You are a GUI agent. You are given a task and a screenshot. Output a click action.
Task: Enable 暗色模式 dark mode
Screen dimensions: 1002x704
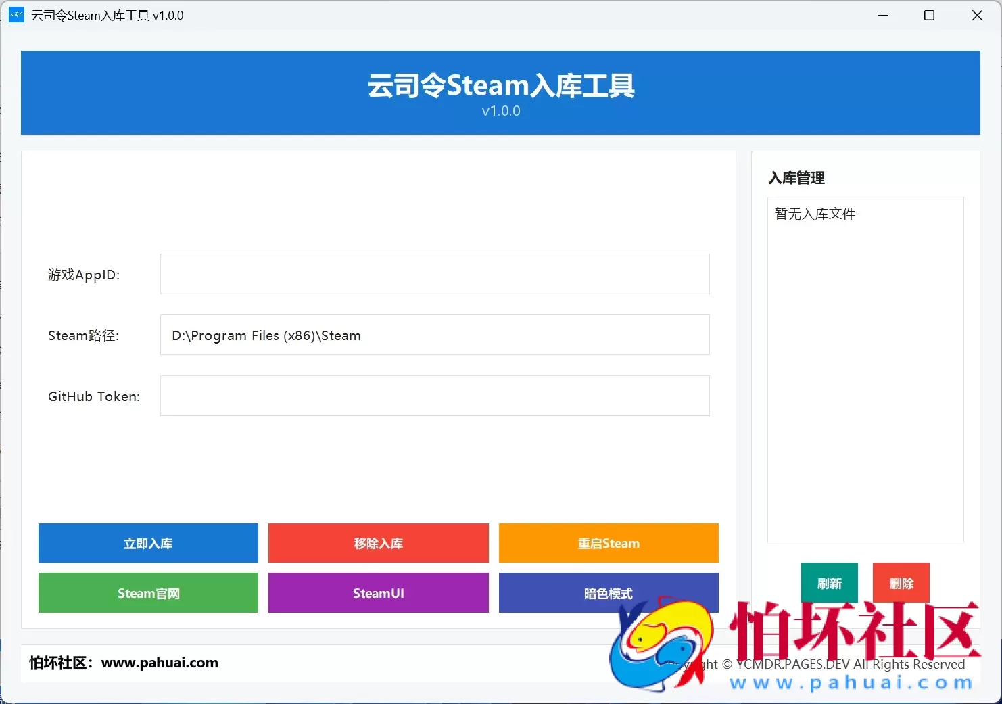pyautogui.click(x=607, y=593)
